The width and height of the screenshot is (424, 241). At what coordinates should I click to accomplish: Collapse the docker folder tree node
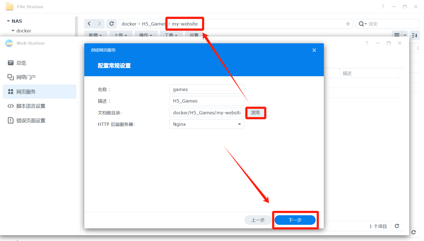13,31
